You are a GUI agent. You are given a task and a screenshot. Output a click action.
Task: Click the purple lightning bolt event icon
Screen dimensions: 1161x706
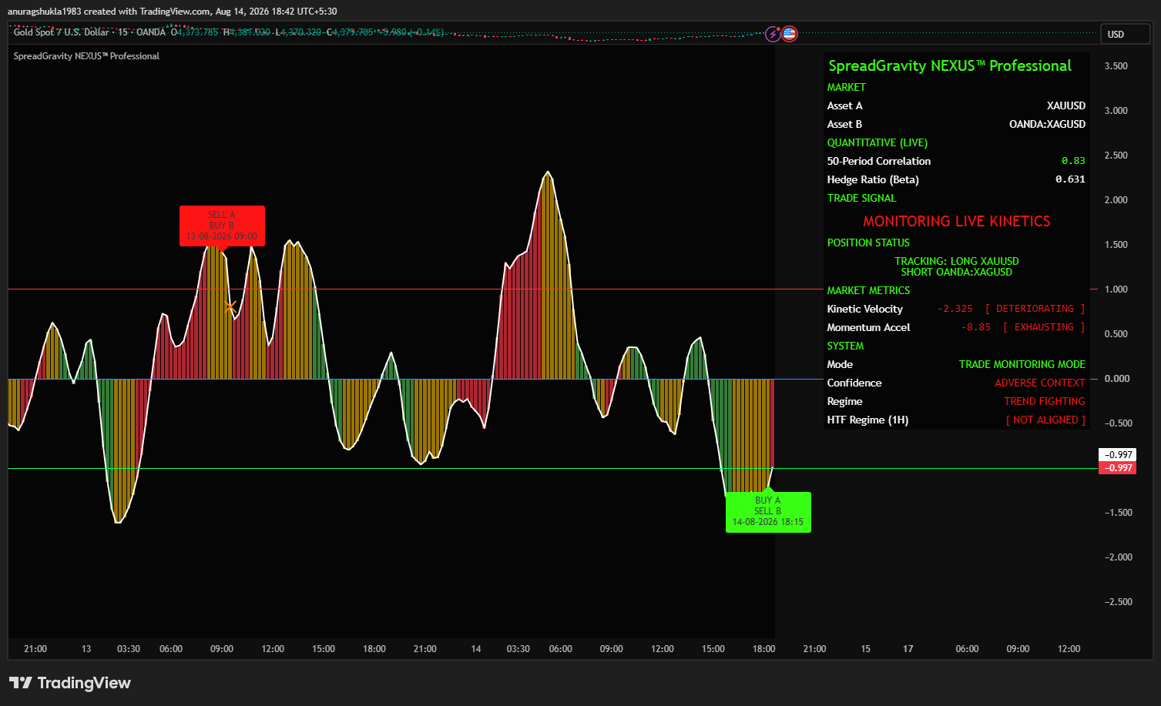coord(773,34)
